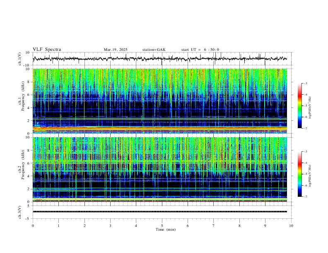Click the time axis tick label "10"

pyautogui.click(x=291, y=226)
